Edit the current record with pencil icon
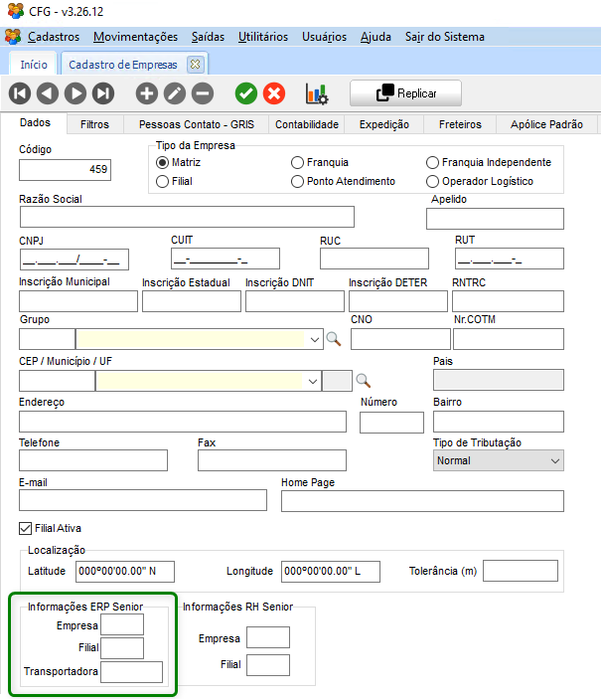Image resolution: width=601 pixels, height=699 pixels. (x=175, y=93)
